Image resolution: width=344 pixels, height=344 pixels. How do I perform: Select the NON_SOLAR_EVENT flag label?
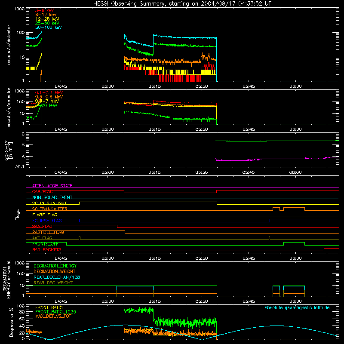point(52,197)
